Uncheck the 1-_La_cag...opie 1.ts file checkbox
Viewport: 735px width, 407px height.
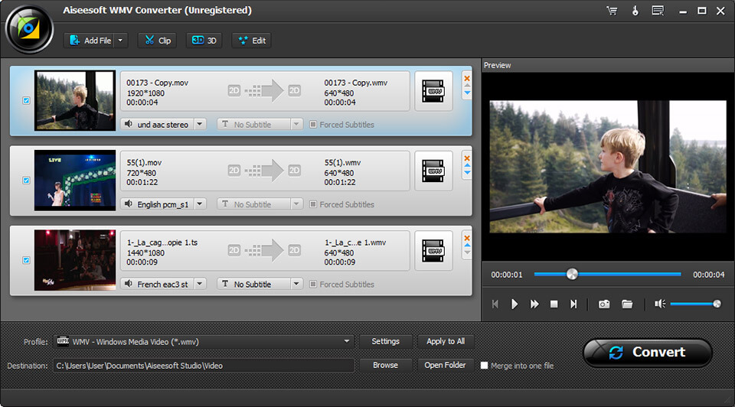(26, 260)
